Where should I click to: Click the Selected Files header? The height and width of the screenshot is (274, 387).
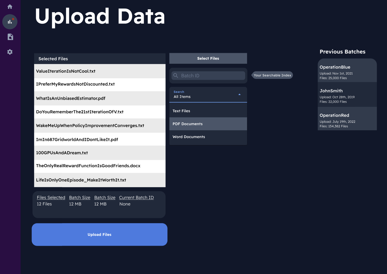pyautogui.click(x=100, y=59)
